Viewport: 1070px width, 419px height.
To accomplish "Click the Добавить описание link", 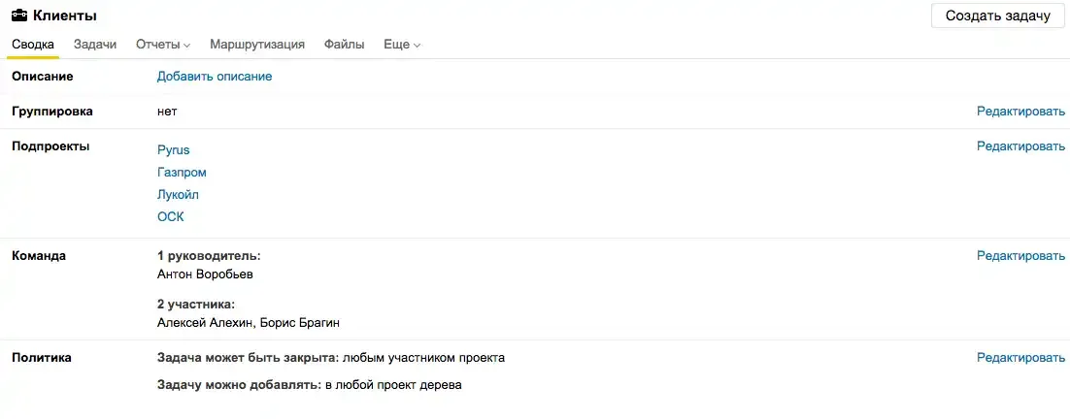I will 215,77.
